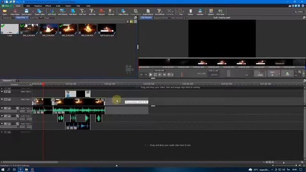The width and height of the screenshot is (306, 172).
Task: Collapse Audio Track 2 with its triangle
Action: [2, 116]
